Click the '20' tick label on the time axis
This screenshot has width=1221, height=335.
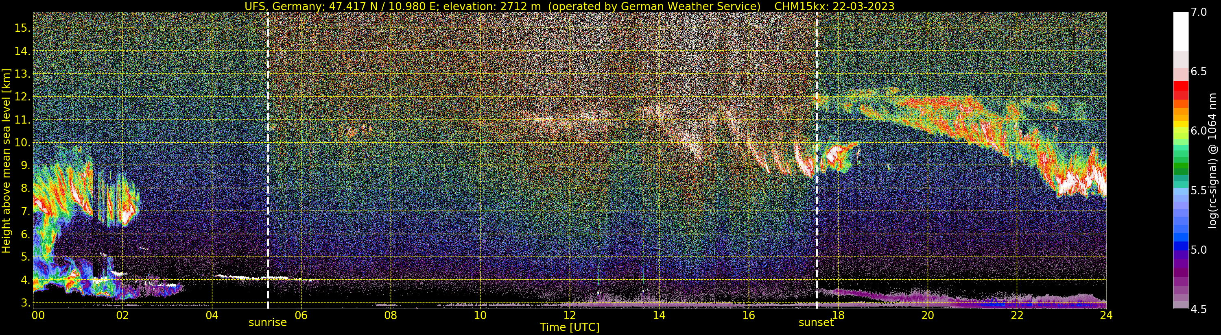(928, 315)
